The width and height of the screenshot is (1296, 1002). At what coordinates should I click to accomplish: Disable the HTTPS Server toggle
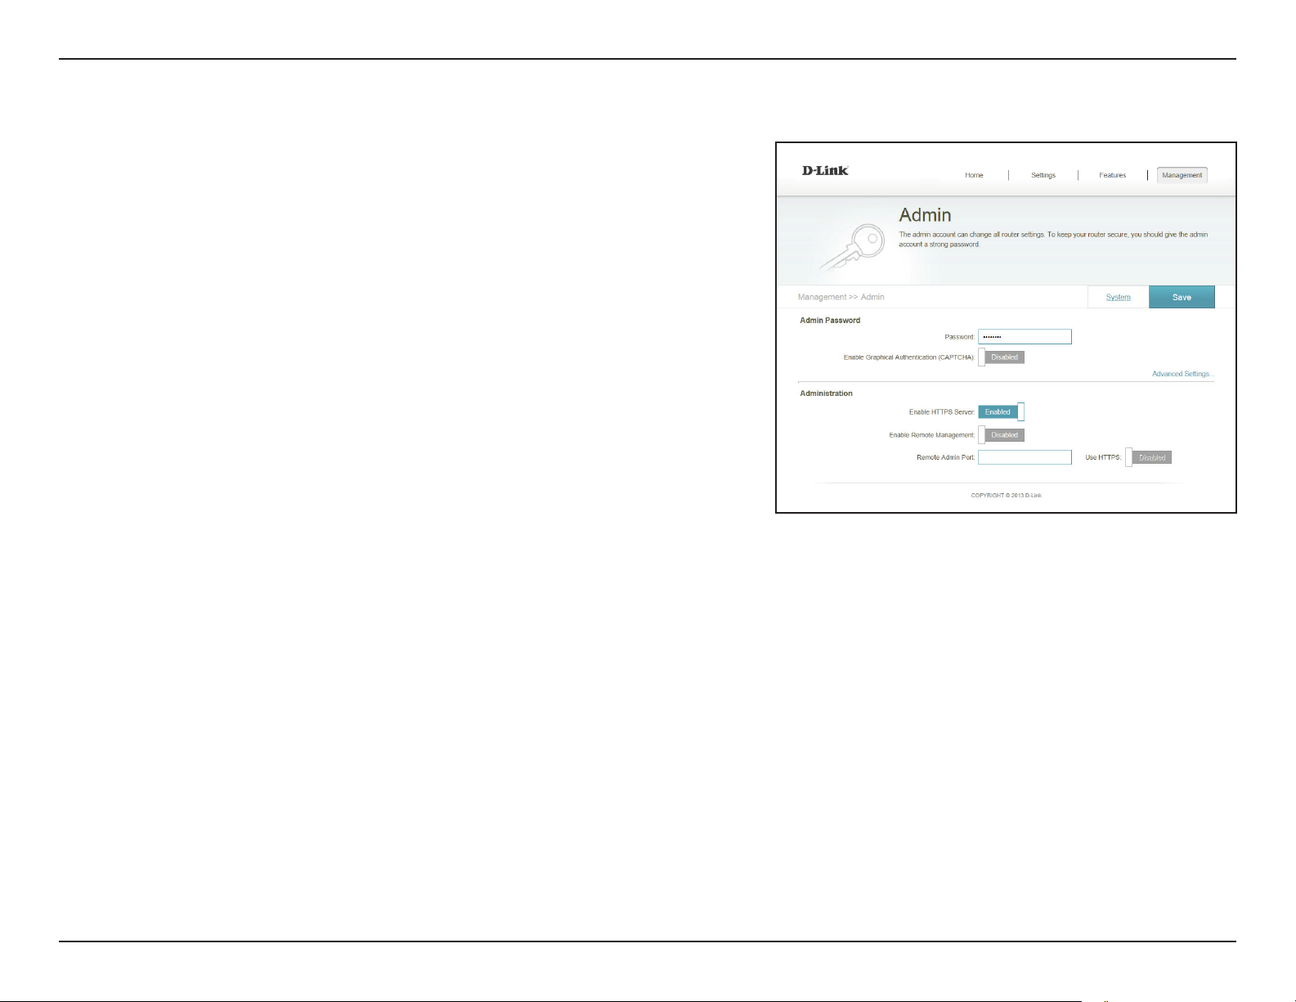click(1001, 412)
